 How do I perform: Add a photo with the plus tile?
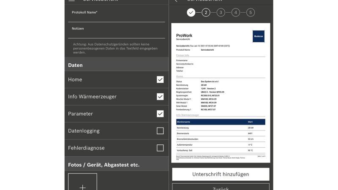(x=82, y=182)
